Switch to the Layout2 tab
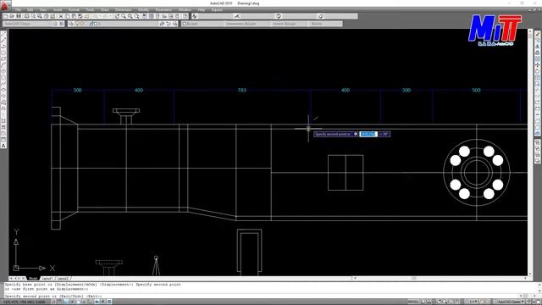 [63, 279]
